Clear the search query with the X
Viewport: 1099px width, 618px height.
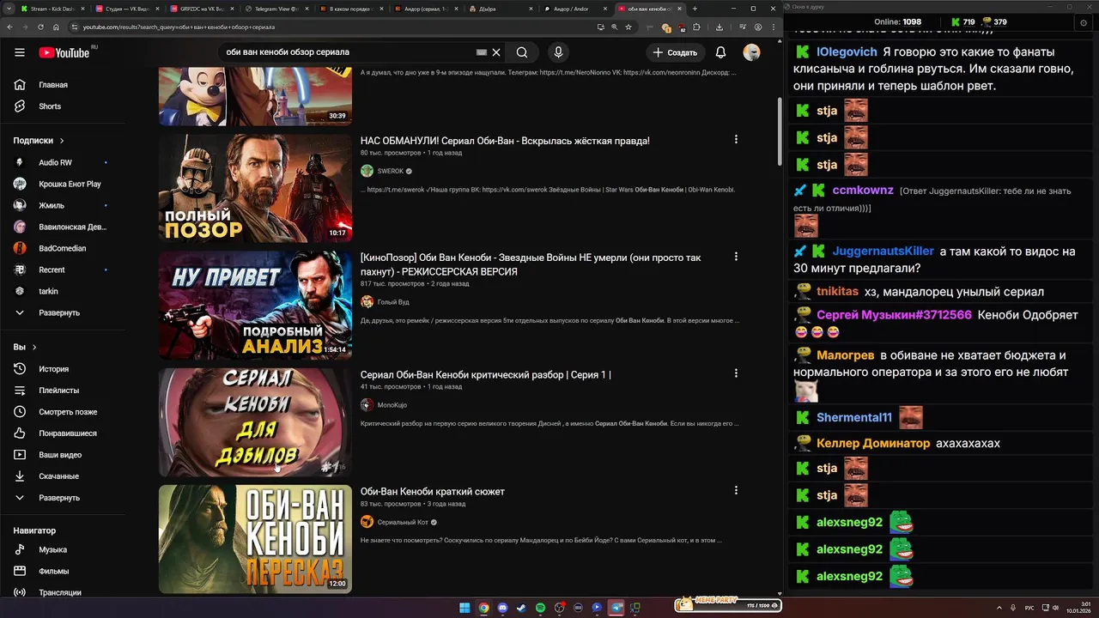tap(496, 52)
